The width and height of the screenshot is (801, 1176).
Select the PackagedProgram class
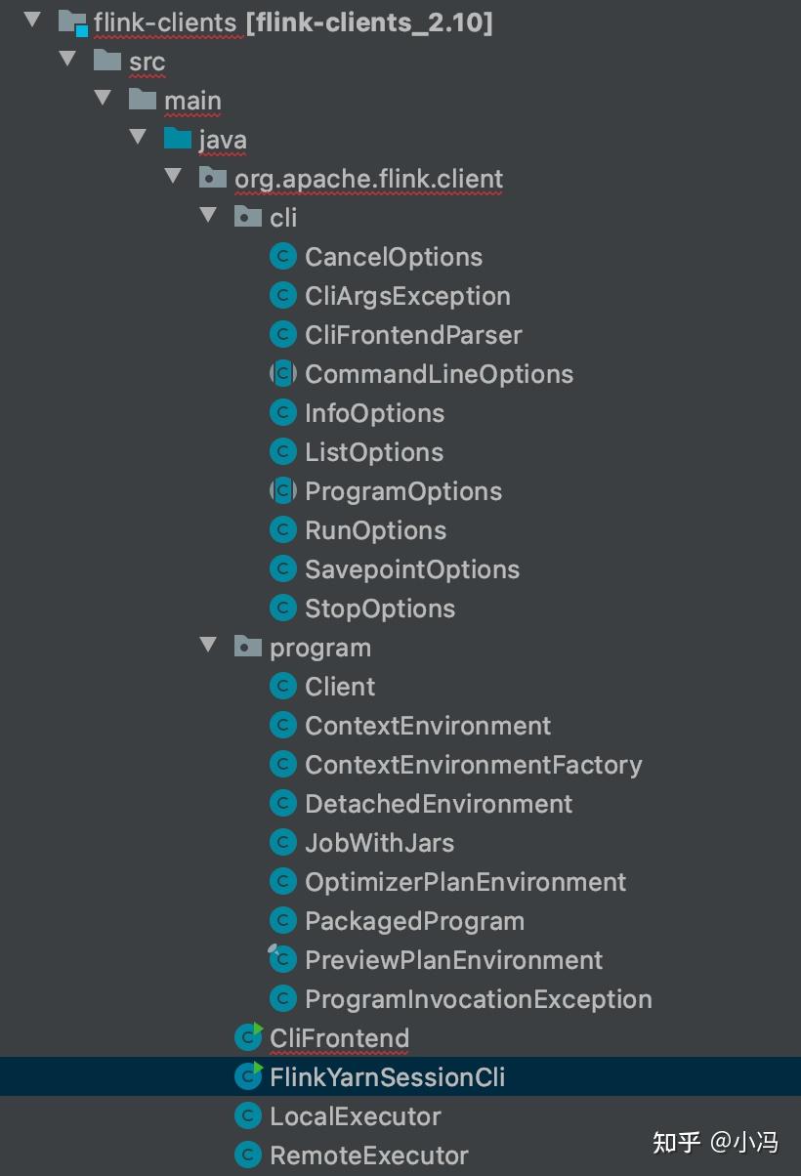pyautogui.click(x=414, y=921)
